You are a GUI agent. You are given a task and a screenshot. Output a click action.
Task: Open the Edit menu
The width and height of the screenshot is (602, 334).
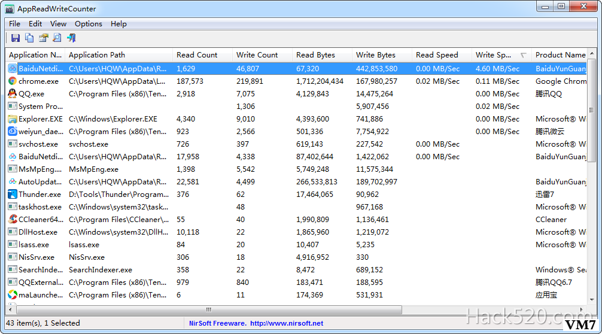[x=35, y=24]
